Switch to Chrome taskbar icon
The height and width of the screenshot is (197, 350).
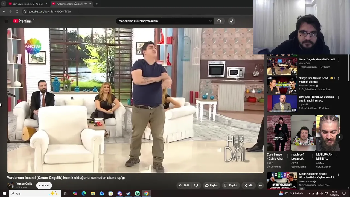click(146, 193)
